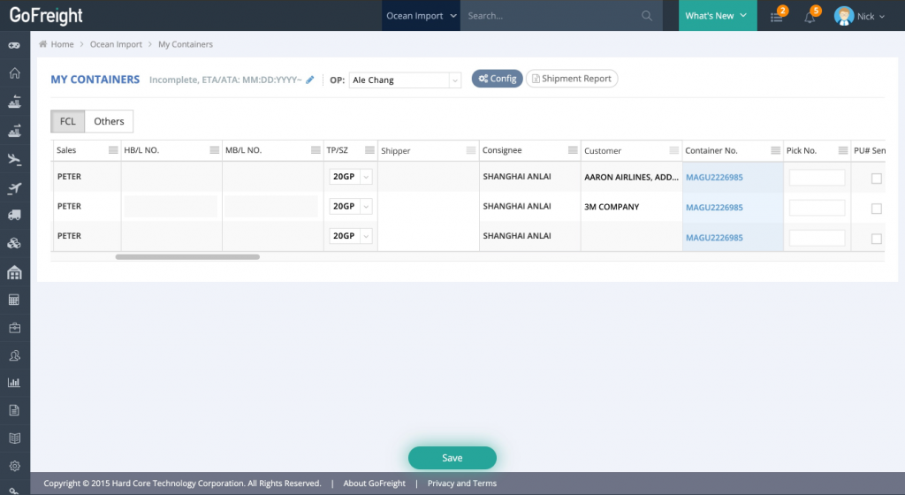905x495 pixels.
Task: Open the Shipment Report button
Action: coord(572,79)
